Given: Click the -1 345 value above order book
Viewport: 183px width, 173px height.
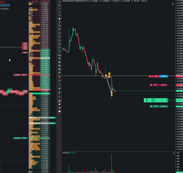Looking at the screenshot, I should (x=35, y=1).
